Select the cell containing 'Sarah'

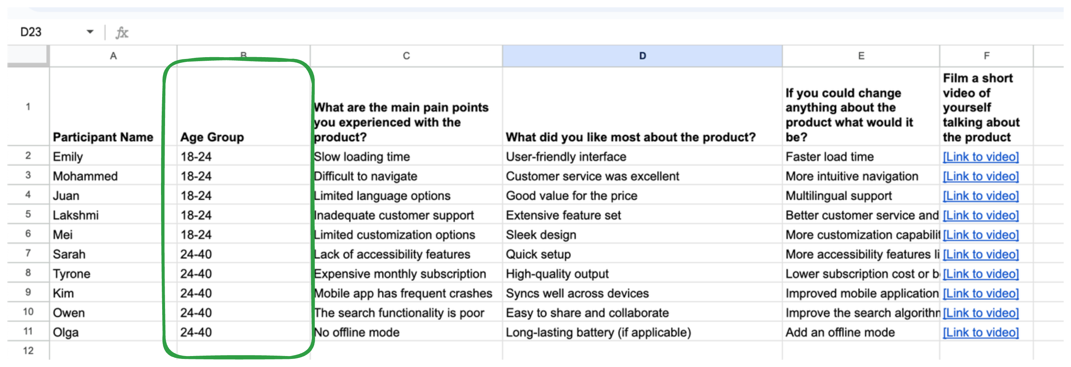(113, 253)
